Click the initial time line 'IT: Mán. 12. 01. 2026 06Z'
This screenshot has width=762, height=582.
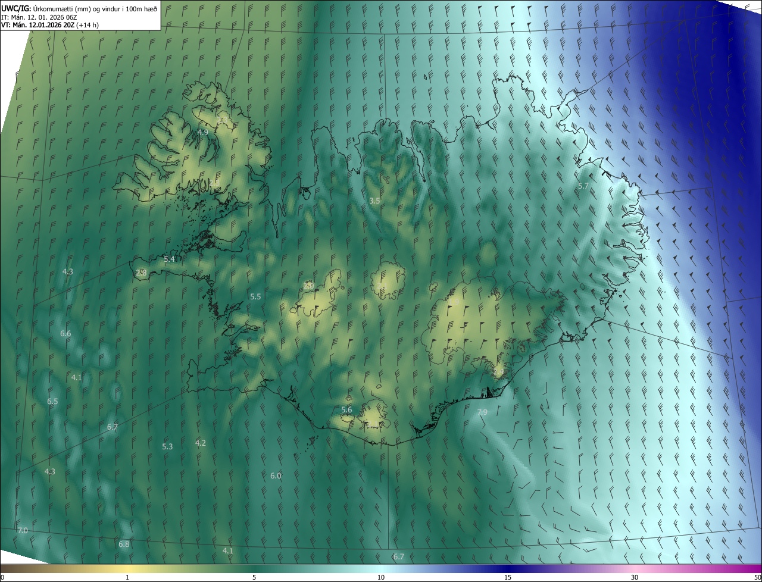tap(40, 17)
